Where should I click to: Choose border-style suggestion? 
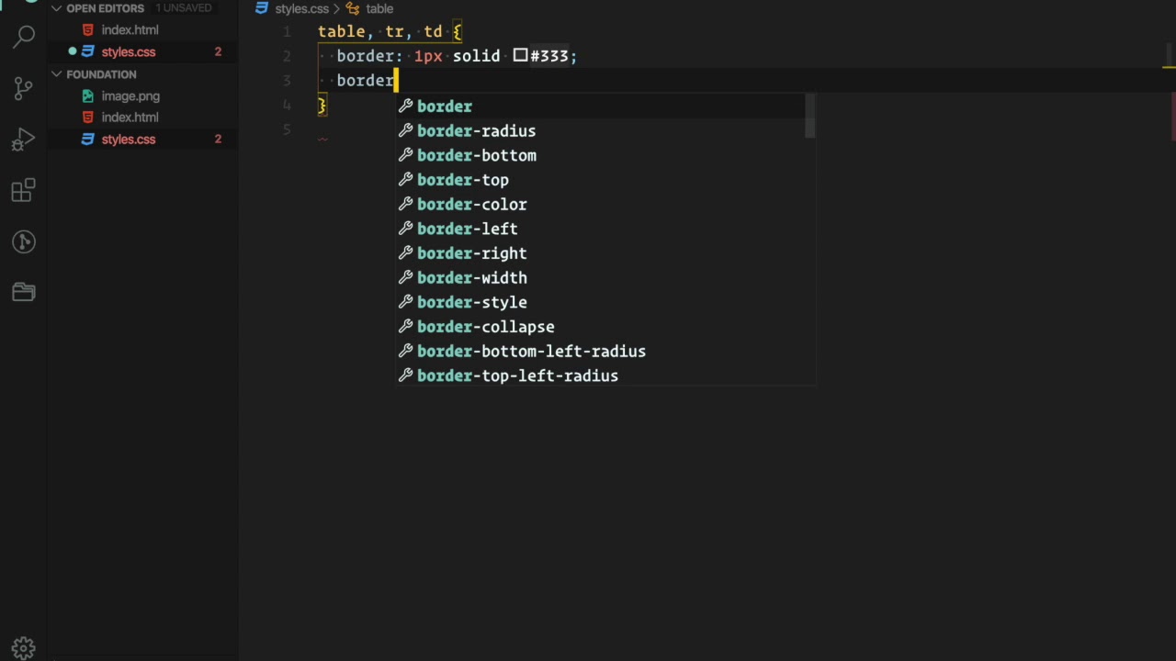(606, 302)
